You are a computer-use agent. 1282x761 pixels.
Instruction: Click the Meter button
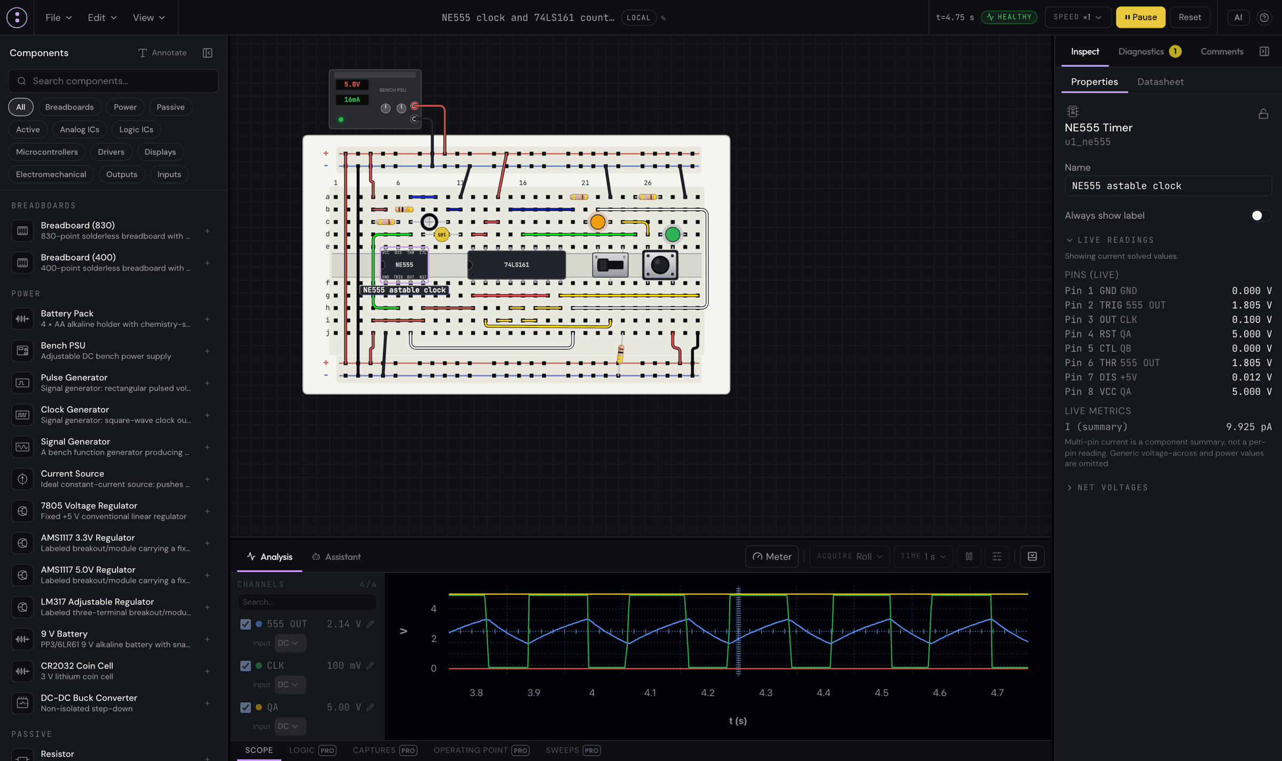(x=772, y=556)
